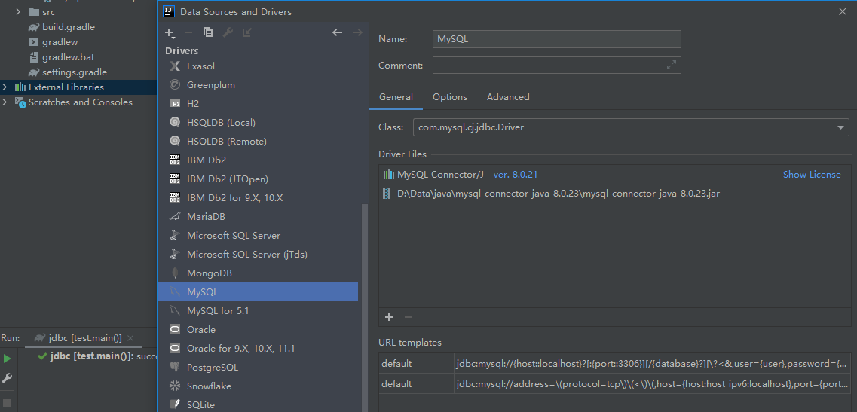This screenshot has height=412, width=857.
Task: Expand the Comment field with arrows icon
Action: point(672,65)
